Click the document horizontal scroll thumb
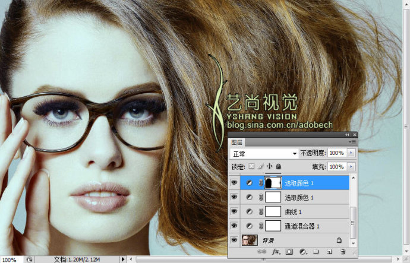Viewport: 410px width, 263px height. 264,259
